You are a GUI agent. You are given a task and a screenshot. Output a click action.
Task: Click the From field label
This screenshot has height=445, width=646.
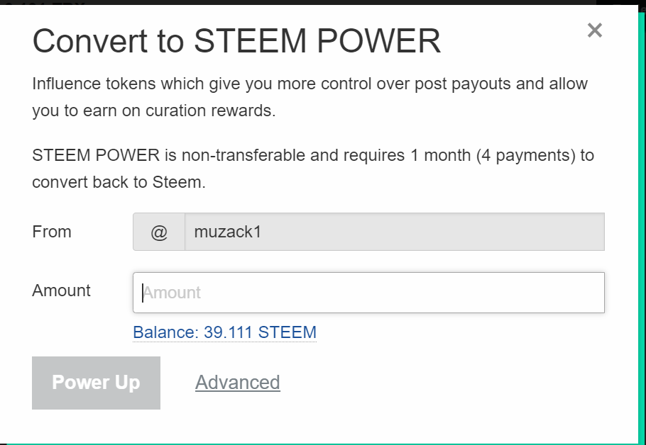click(x=52, y=232)
